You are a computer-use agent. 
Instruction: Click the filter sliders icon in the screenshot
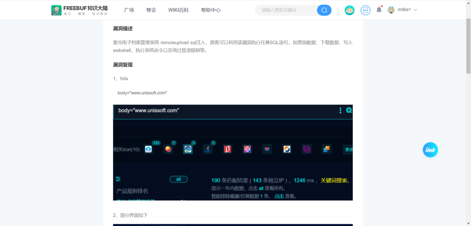(x=118, y=179)
